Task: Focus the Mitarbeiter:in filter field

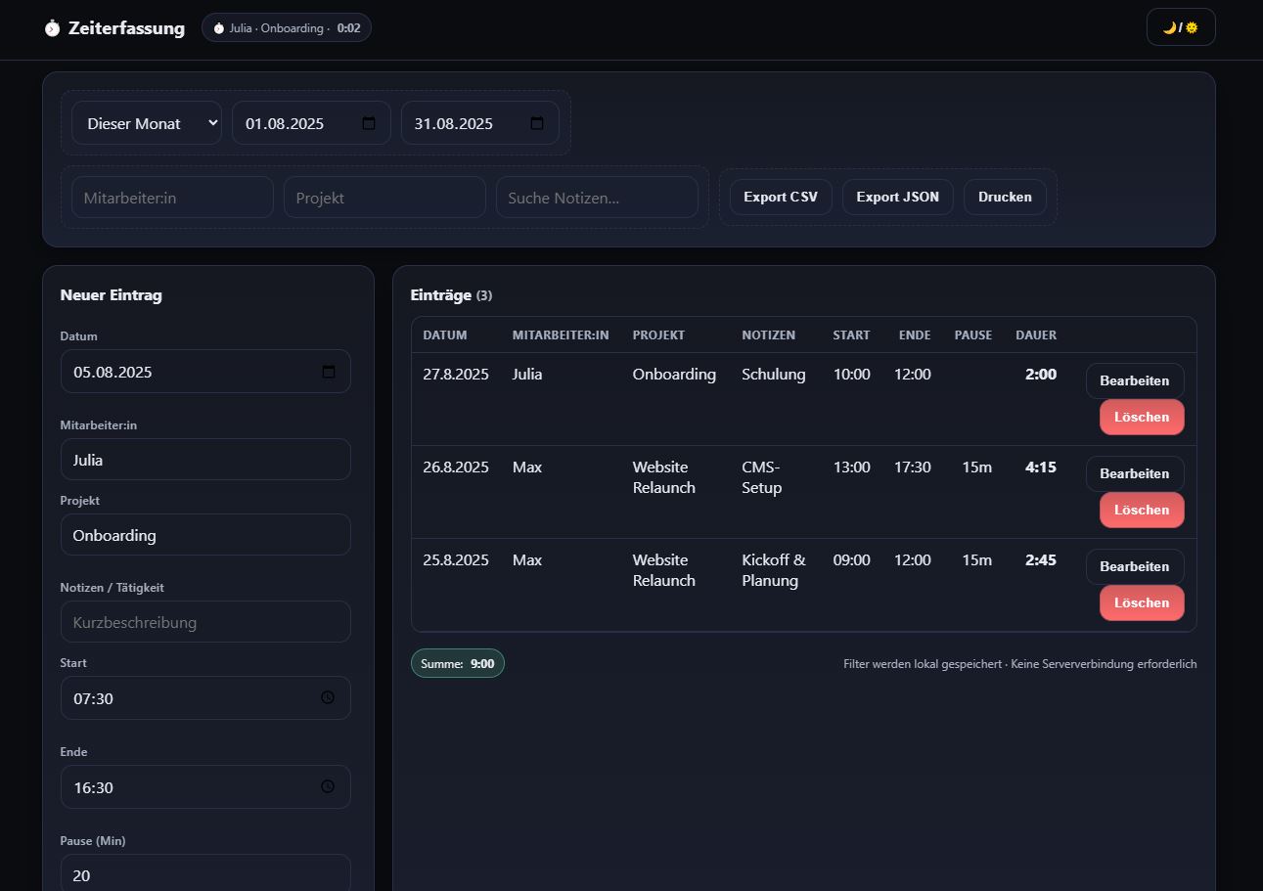Action: click(172, 198)
